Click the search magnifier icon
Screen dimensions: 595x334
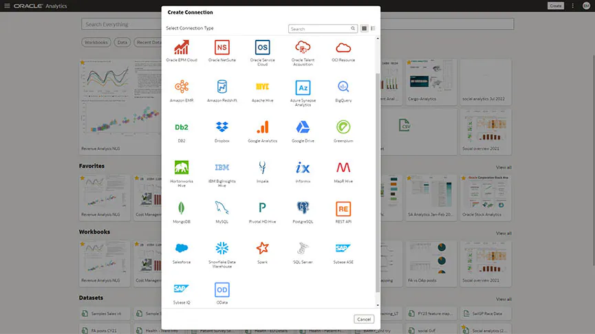pyautogui.click(x=354, y=29)
